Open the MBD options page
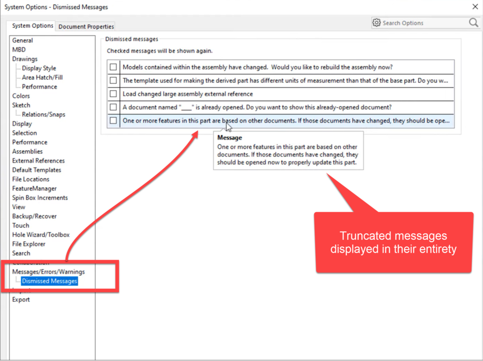Image resolution: width=483 pixels, height=361 pixels. (x=19, y=50)
